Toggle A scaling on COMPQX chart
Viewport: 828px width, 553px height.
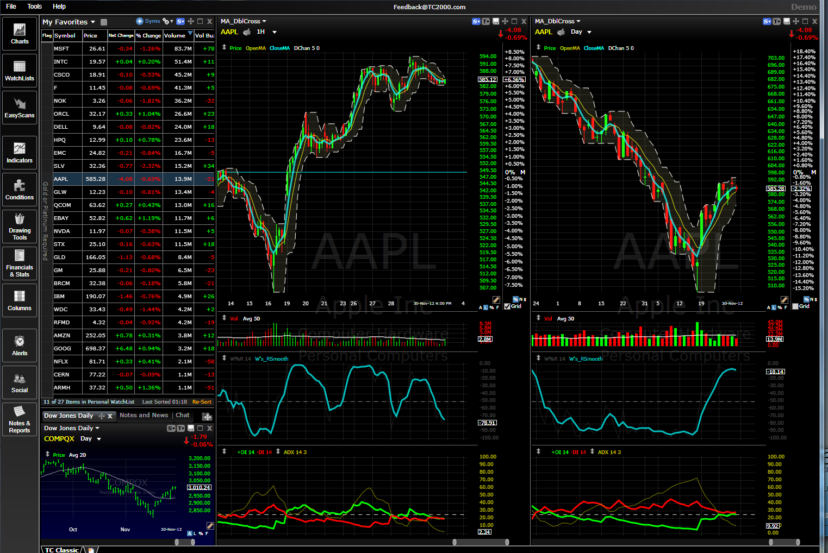click(190, 533)
